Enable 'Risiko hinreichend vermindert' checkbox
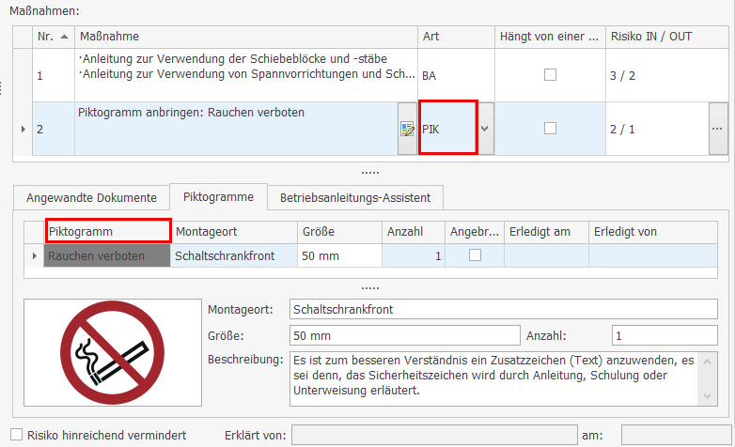The width and height of the screenshot is (735, 447). (x=17, y=435)
